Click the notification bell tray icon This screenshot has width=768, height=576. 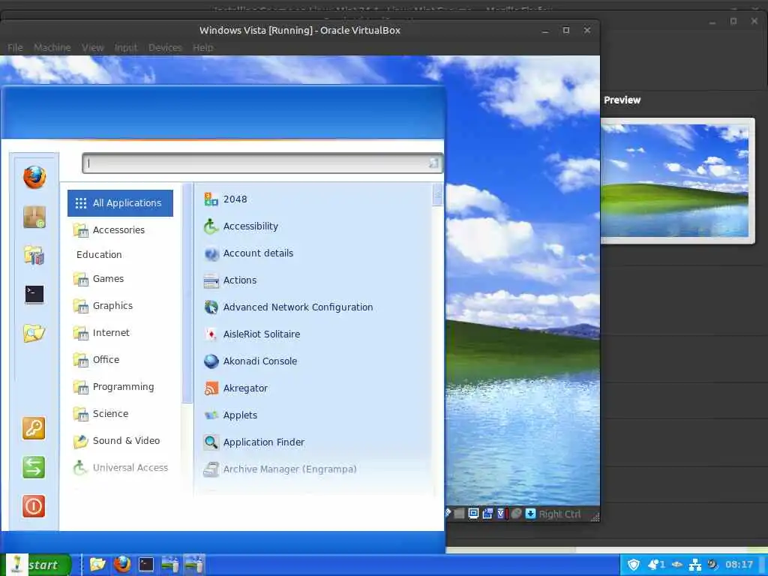point(656,565)
